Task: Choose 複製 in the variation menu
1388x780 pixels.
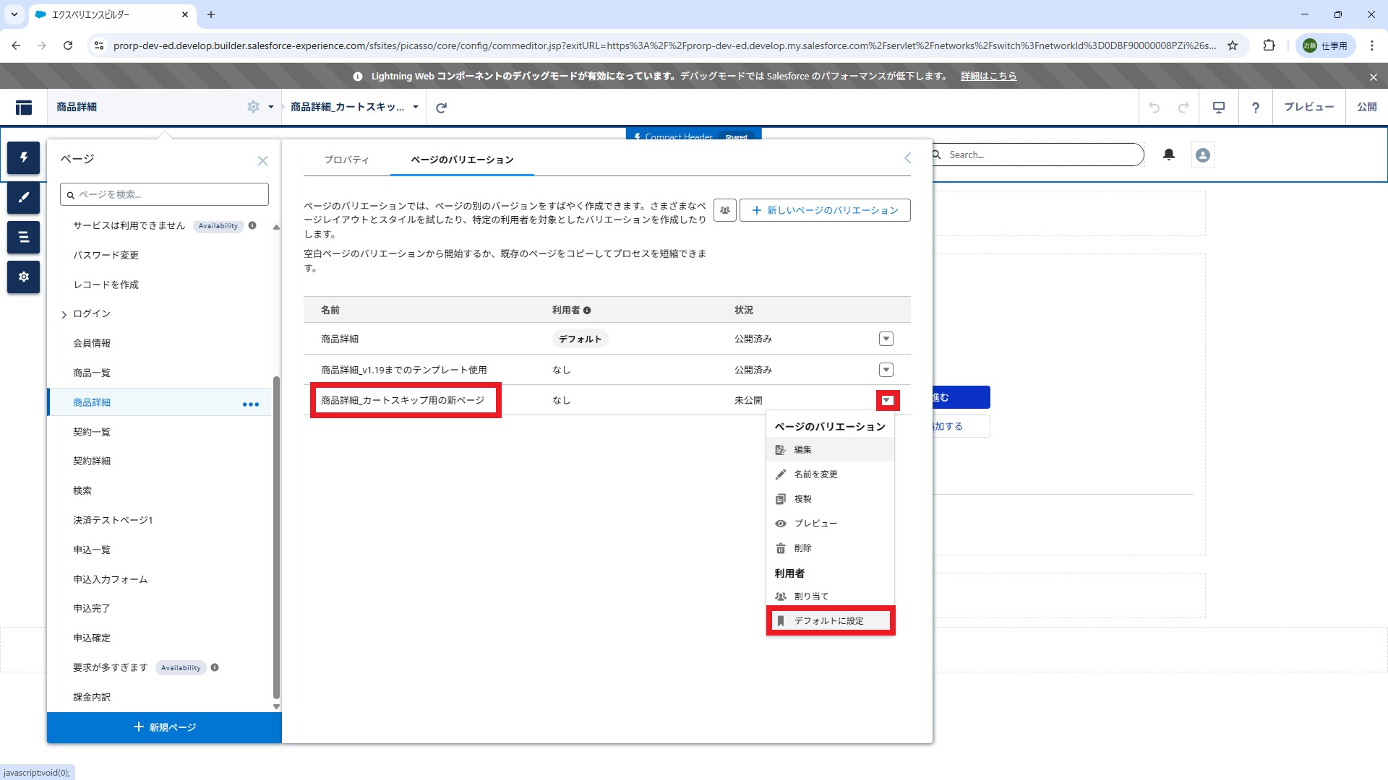Action: [x=802, y=499]
